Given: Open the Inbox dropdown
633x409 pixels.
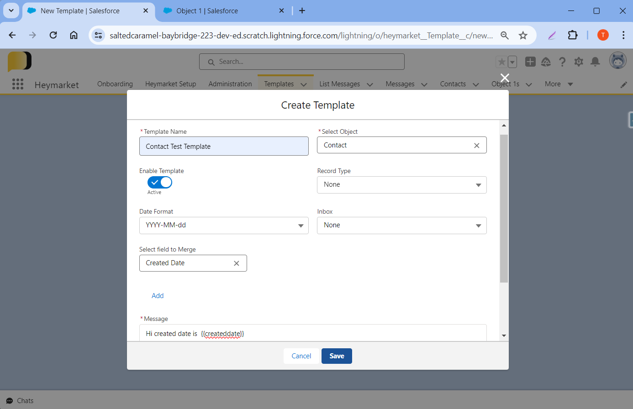Looking at the screenshot, I should (402, 225).
